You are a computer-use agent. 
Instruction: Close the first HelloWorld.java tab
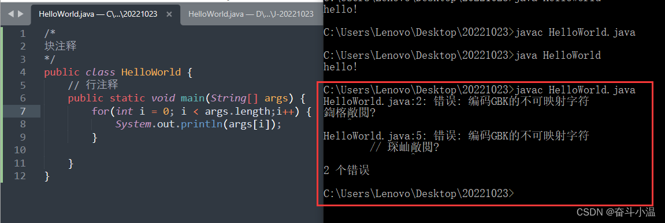pyautogui.click(x=169, y=14)
